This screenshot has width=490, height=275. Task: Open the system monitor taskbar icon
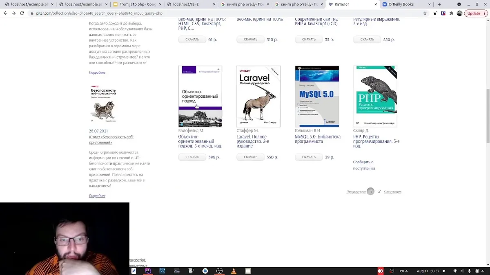176,271
